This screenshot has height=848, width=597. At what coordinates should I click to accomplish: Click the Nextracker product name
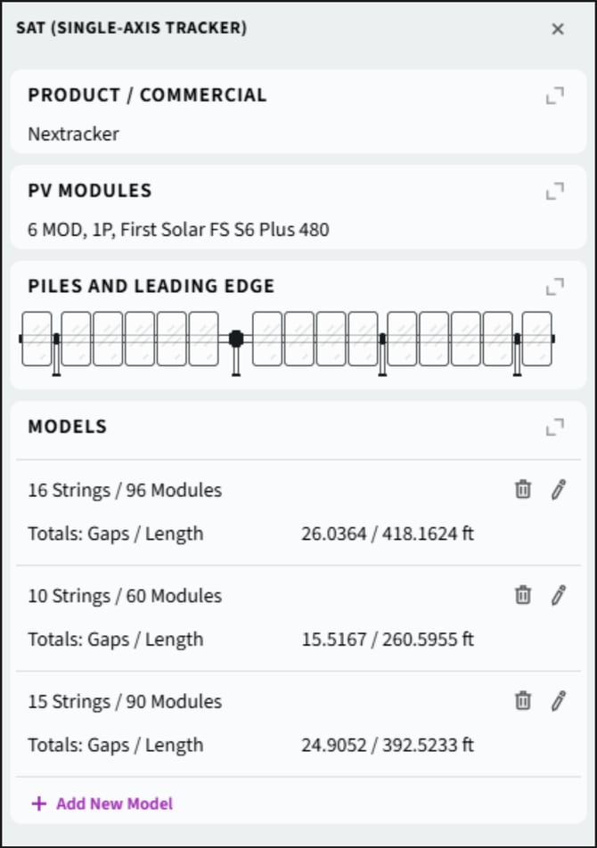tap(73, 135)
